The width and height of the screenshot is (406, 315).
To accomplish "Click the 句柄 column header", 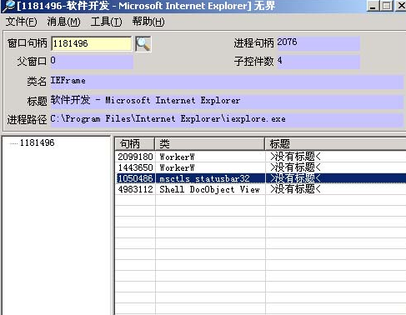I will click(x=135, y=144).
